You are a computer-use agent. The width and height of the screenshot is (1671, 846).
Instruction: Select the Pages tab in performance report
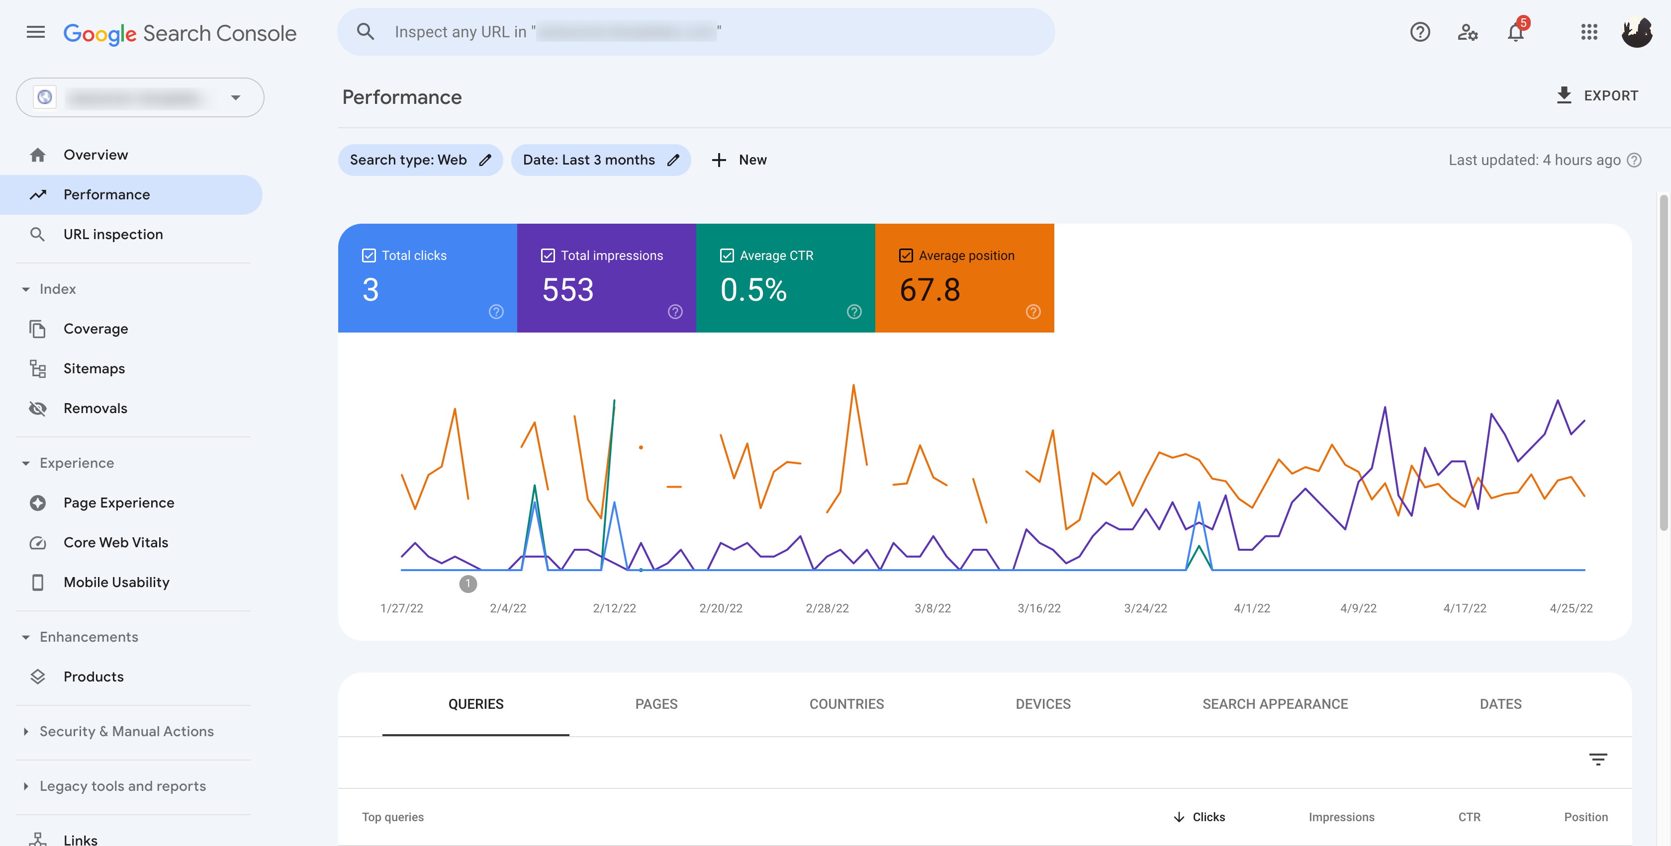point(655,703)
